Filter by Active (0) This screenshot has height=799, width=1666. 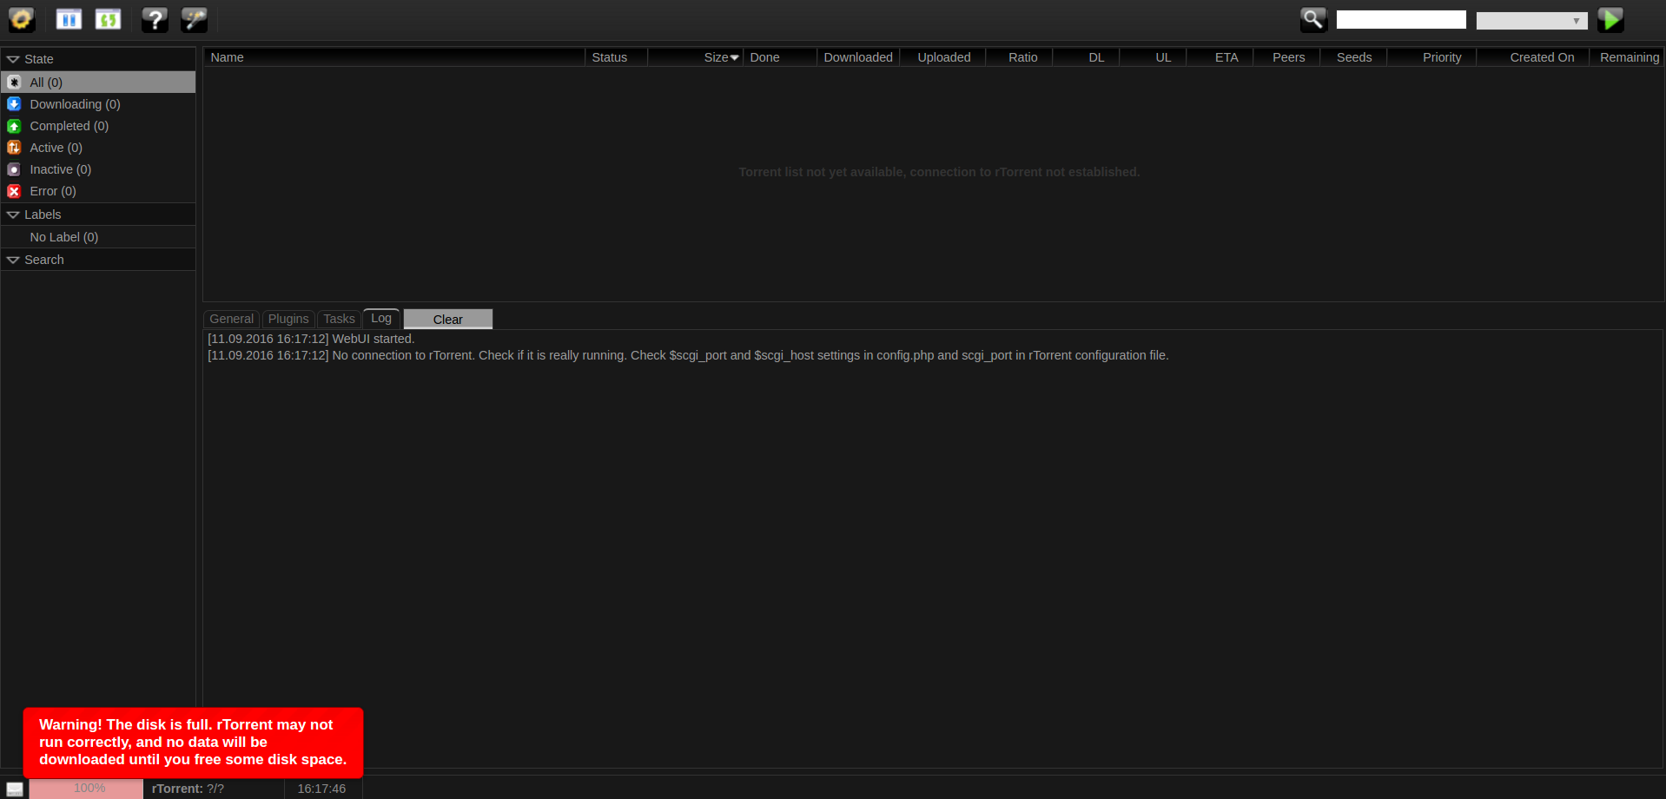(98, 148)
